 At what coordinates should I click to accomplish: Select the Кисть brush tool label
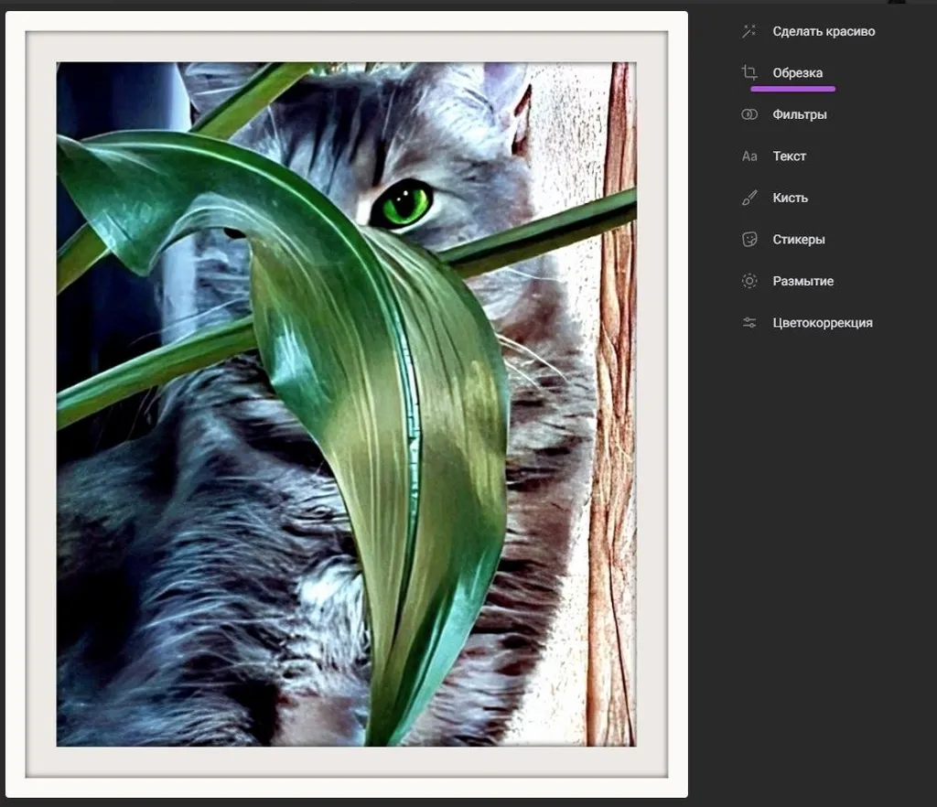[x=790, y=198]
